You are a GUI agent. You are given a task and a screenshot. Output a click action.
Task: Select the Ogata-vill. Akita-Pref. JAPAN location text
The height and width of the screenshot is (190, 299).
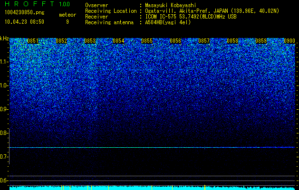coord(212,11)
